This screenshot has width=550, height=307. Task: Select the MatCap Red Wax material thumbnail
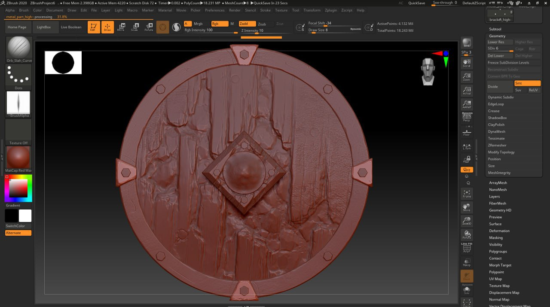18,157
